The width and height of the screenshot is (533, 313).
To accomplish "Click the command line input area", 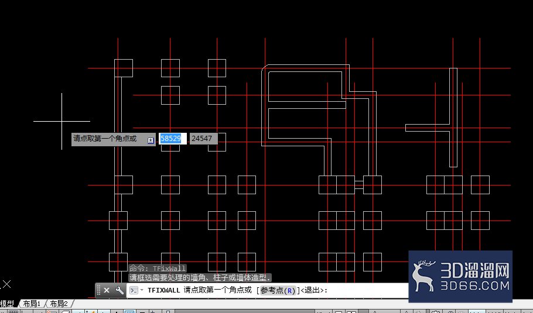I will point(268,290).
